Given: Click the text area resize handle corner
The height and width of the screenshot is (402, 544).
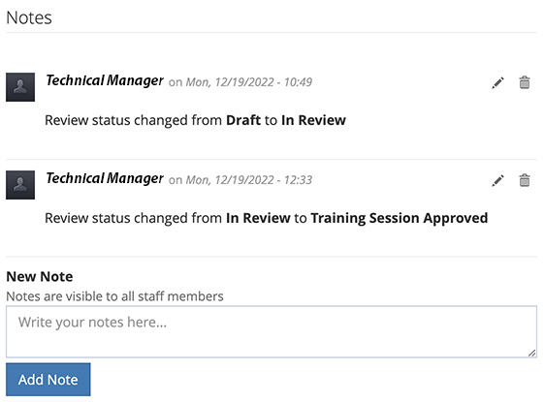Looking at the screenshot, I should (531, 354).
